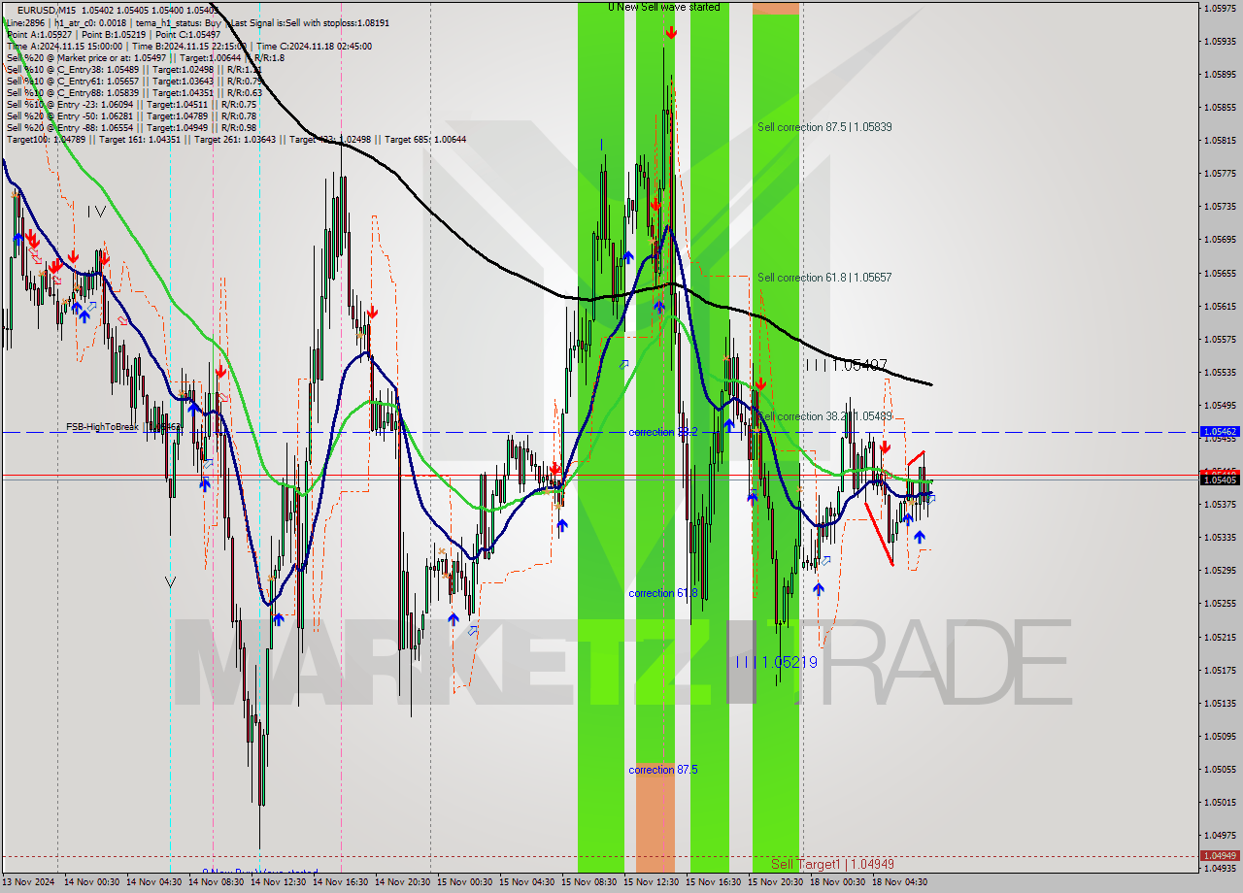
Task: Click the 1.05405 current price axis tag
Action: pyautogui.click(x=1219, y=480)
